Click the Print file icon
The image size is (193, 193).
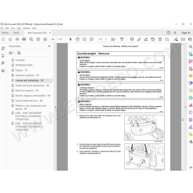pos(24,39)
